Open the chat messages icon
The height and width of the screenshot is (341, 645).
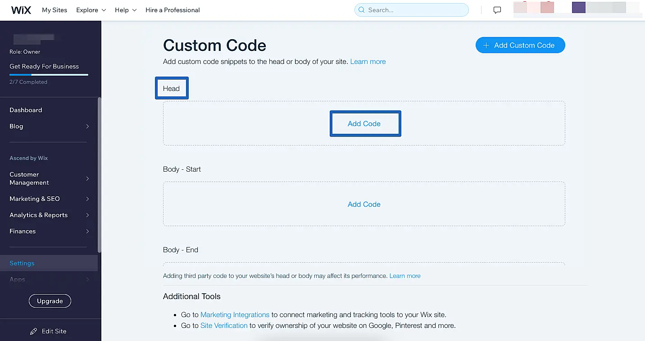point(497,10)
